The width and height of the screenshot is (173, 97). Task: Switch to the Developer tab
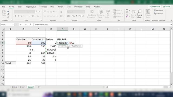click(x=78, y=7)
